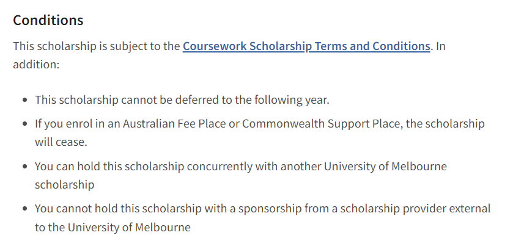Image resolution: width=513 pixels, height=249 pixels.
Task: Click the words 'Commonwealth Support Place'
Action: click(322, 124)
